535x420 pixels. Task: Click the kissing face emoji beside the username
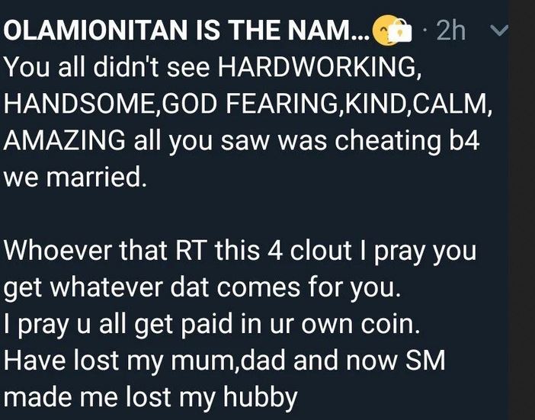click(x=381, y=30)
